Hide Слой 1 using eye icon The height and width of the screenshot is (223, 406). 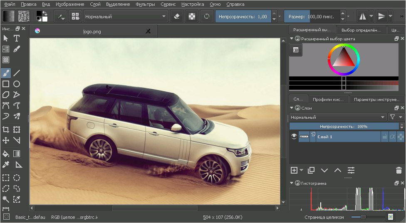coord(294,137)
